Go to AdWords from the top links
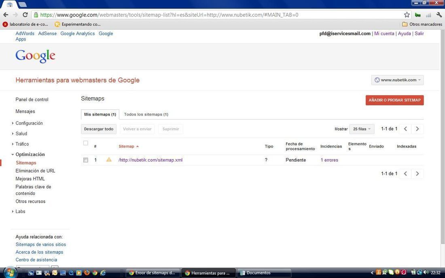Image resolution: width=445 pixels, height=278 pixels. click(x=25, y=34)
